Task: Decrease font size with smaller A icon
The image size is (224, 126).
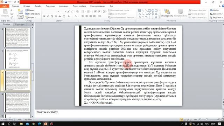Action: [72, 12]
